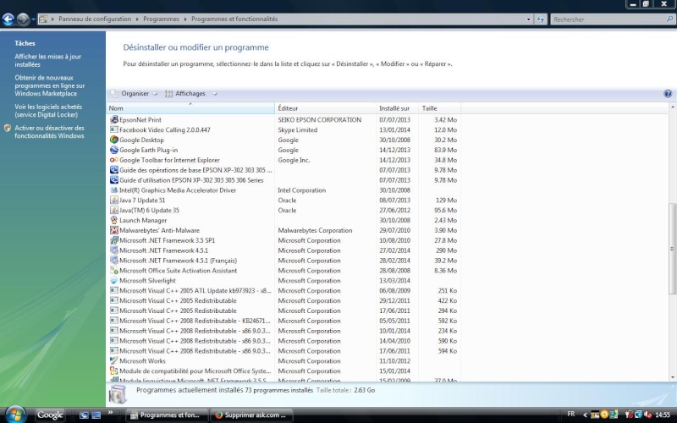This screenshot has width=677, height=423.
Task: Switch to Programmes et fon... taskbar button
Action: [x=168, y=415]
